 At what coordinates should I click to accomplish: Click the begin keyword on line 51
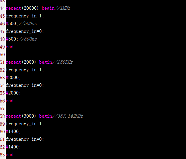pos(46,62)
